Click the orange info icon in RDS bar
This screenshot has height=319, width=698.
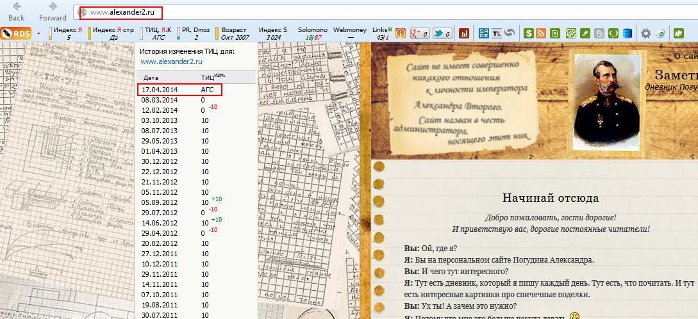[x=401, y=33]
